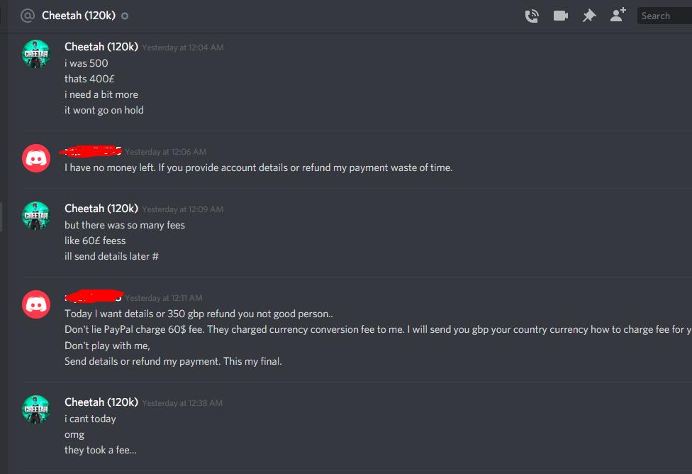Select message 'ill send details later #'
This screenshot has height=474, width=692.
point(111,256)
